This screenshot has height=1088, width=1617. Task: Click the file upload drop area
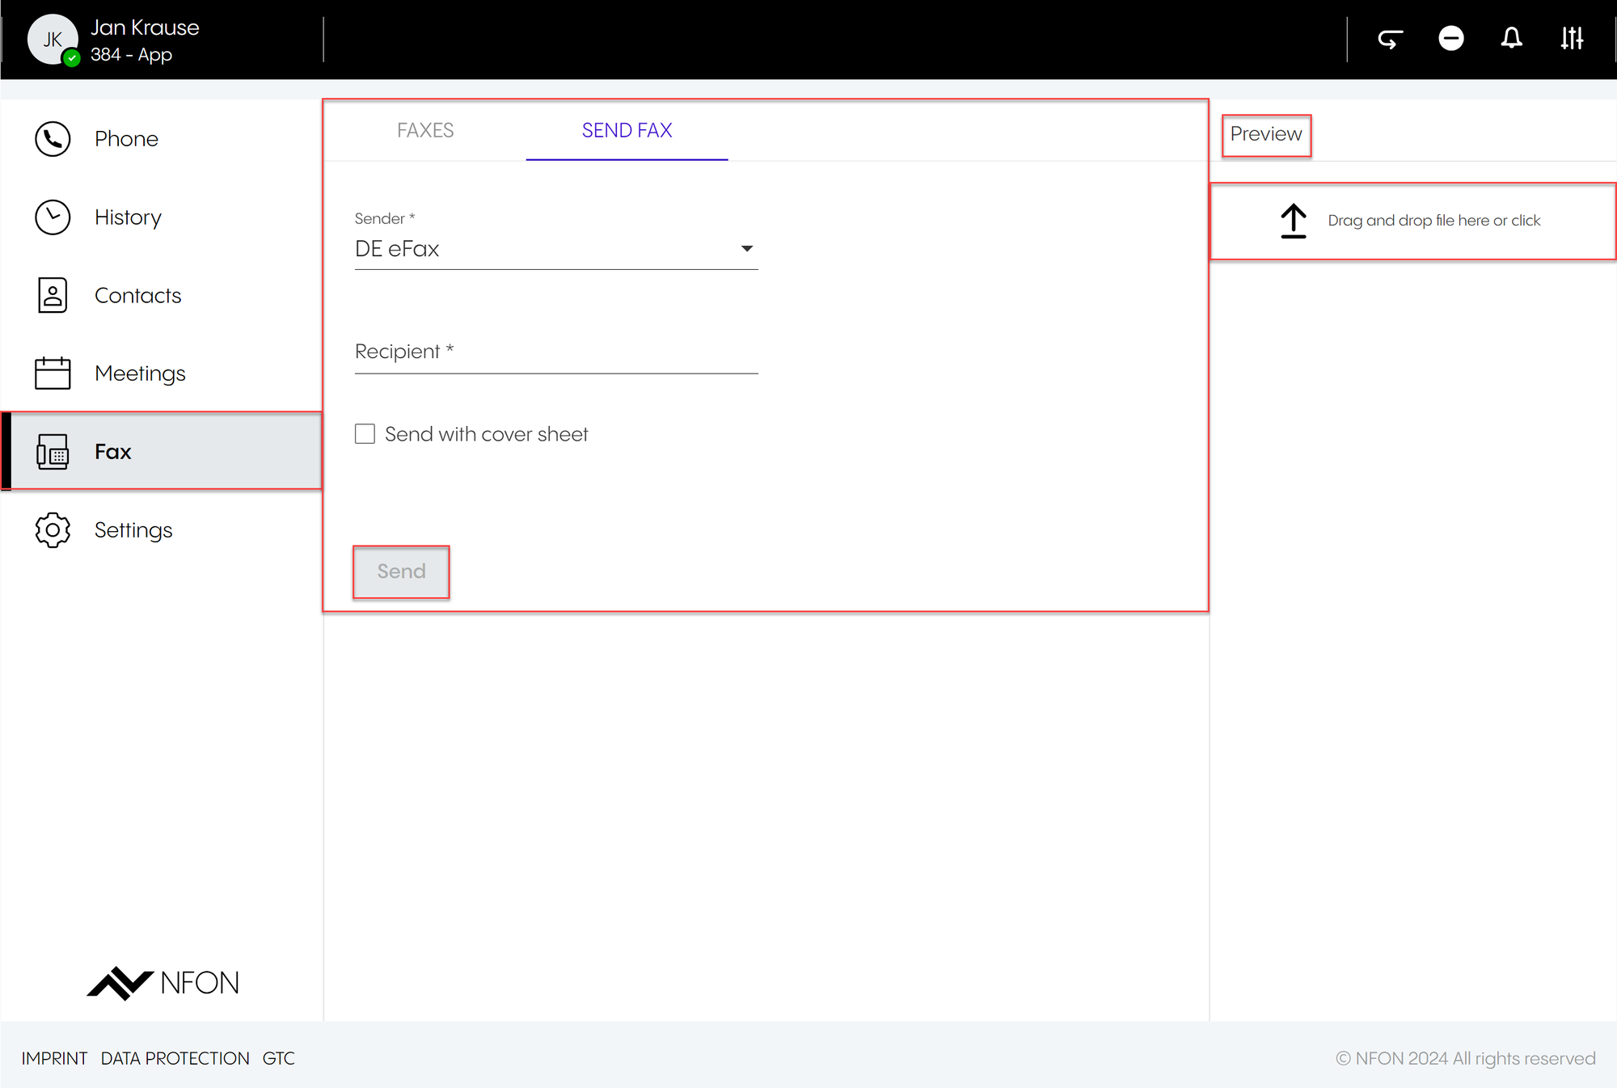[1412, 221]
